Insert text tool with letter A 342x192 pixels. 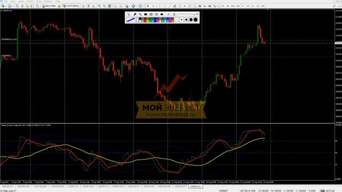pyautogui.click(x=184, y=6)
